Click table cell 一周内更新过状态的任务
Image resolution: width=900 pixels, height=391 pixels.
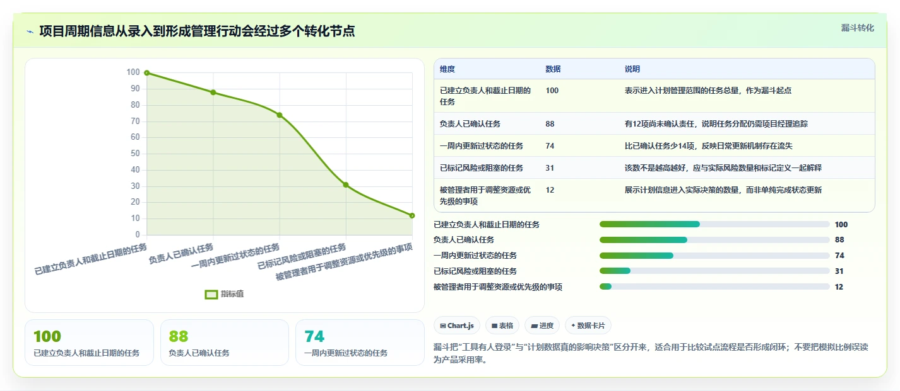482,146
